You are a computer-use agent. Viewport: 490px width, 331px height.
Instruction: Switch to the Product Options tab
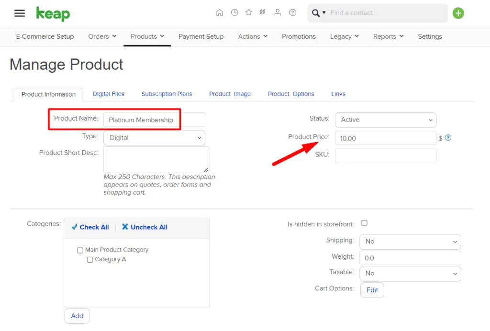pyautogui.click(x=290, y=94)
